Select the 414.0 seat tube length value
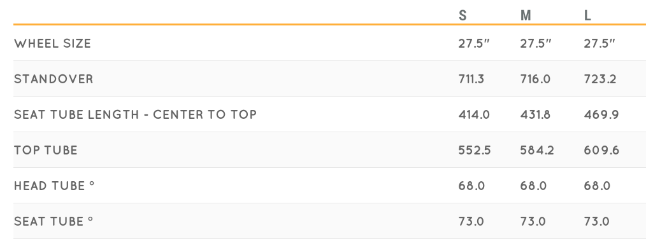This screenshot has height=246, width=646. tap(474, 114)
